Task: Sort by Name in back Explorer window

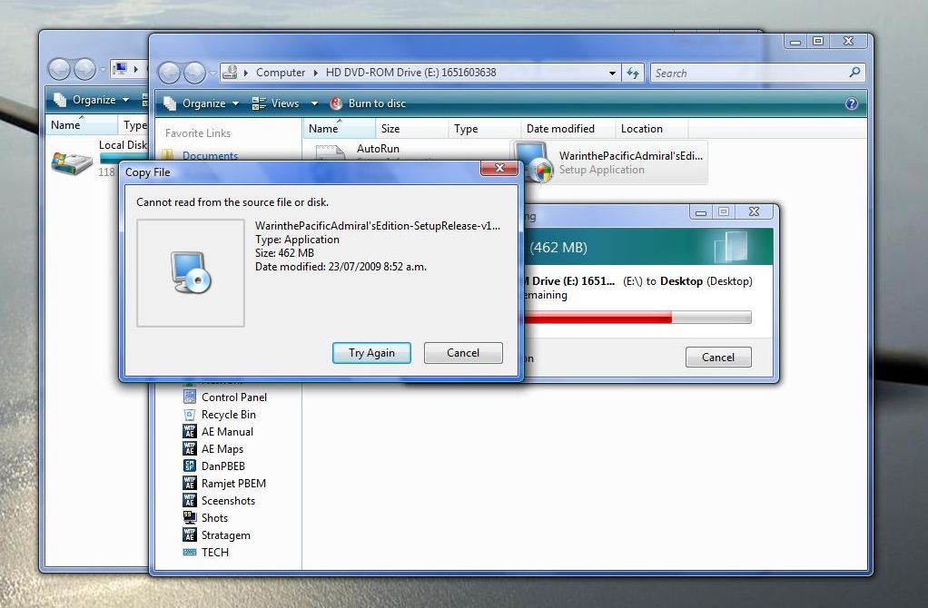Action: coord(82,125)
